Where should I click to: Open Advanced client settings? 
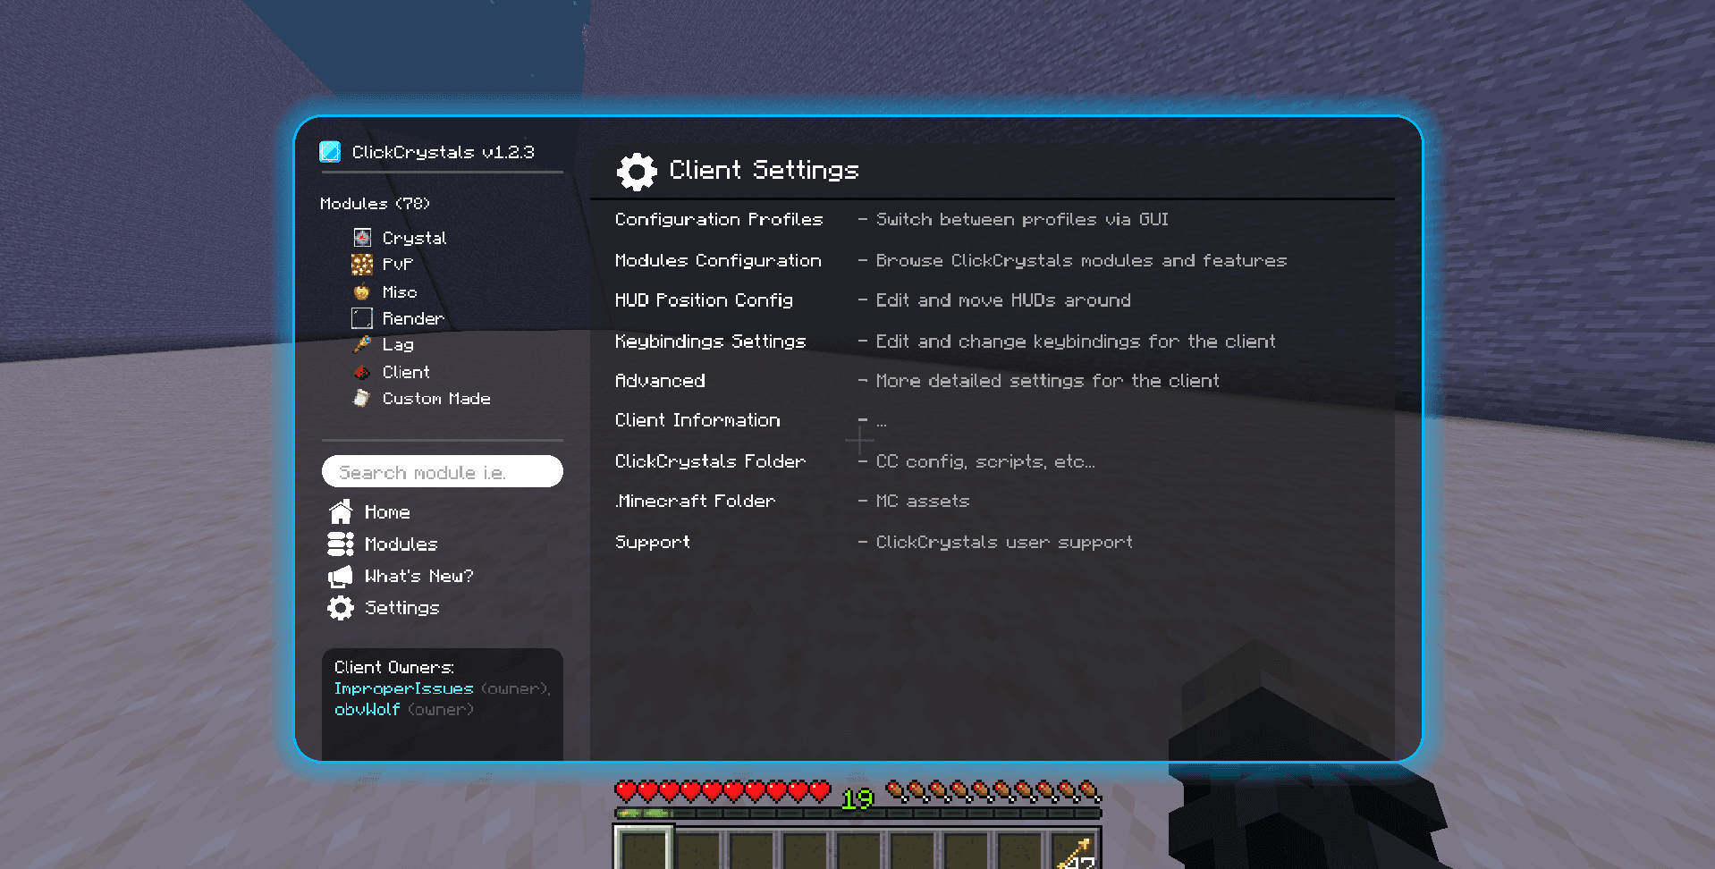[x=660, y=381]
